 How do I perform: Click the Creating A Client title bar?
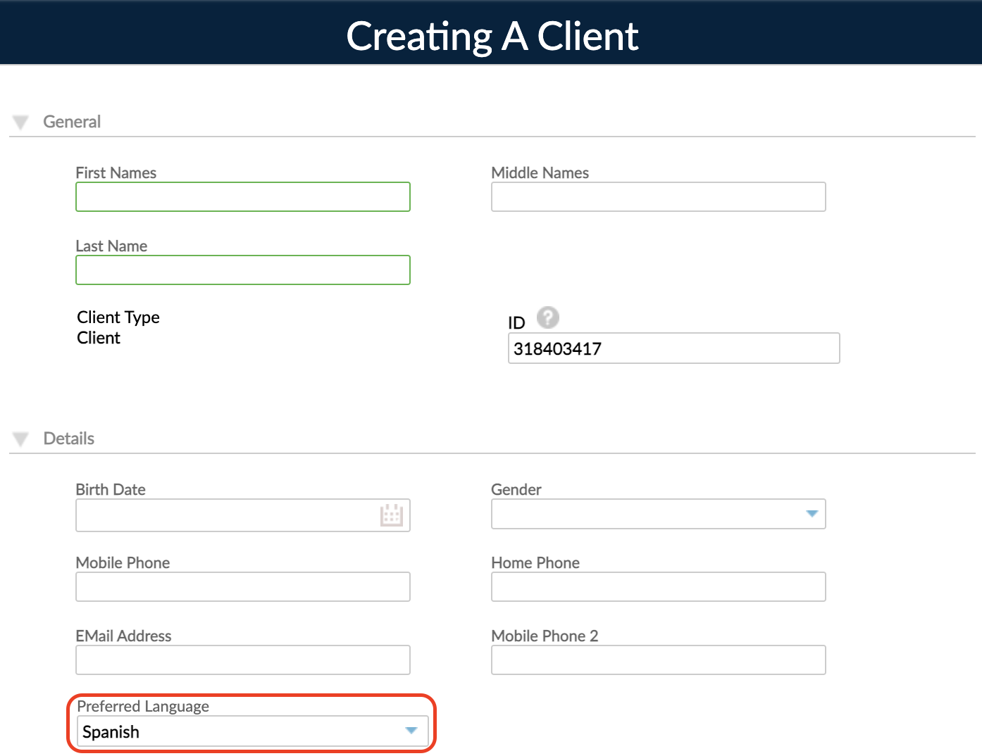491,35
